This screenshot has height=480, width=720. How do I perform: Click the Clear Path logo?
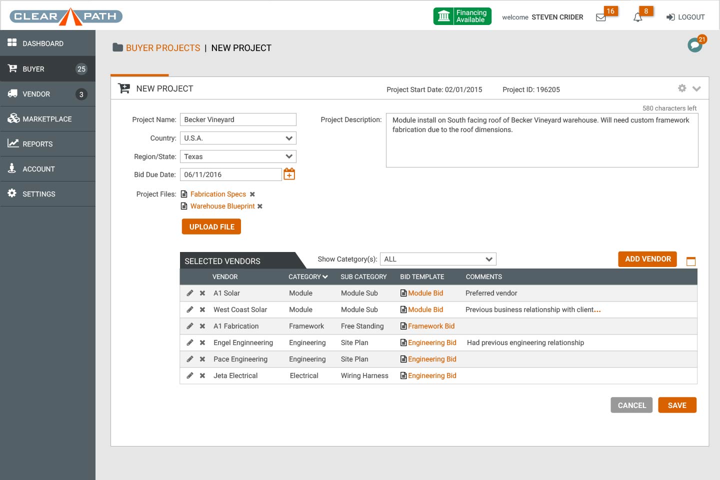pyautogui.click(x=66, y=16)
